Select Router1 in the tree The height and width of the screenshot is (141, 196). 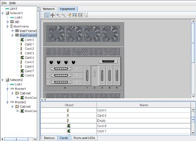tap(20, 89)
